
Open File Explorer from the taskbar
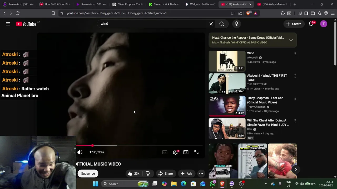point(174,184)
